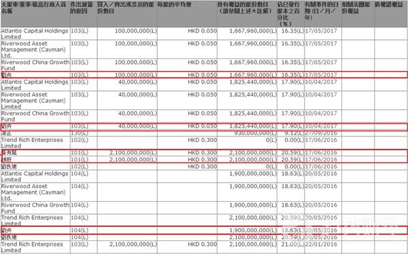Select Atlantis Capital Holdings Limited on 20/05/2016
The width and height of the screenshot is (408, 254).
pyautogui.click(x=35, y=177)
